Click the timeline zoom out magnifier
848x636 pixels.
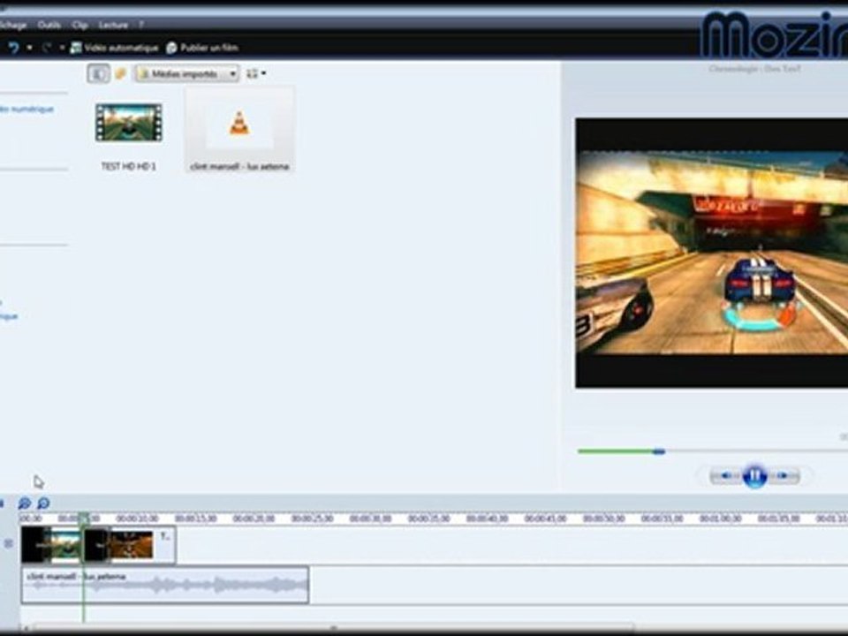43,503
